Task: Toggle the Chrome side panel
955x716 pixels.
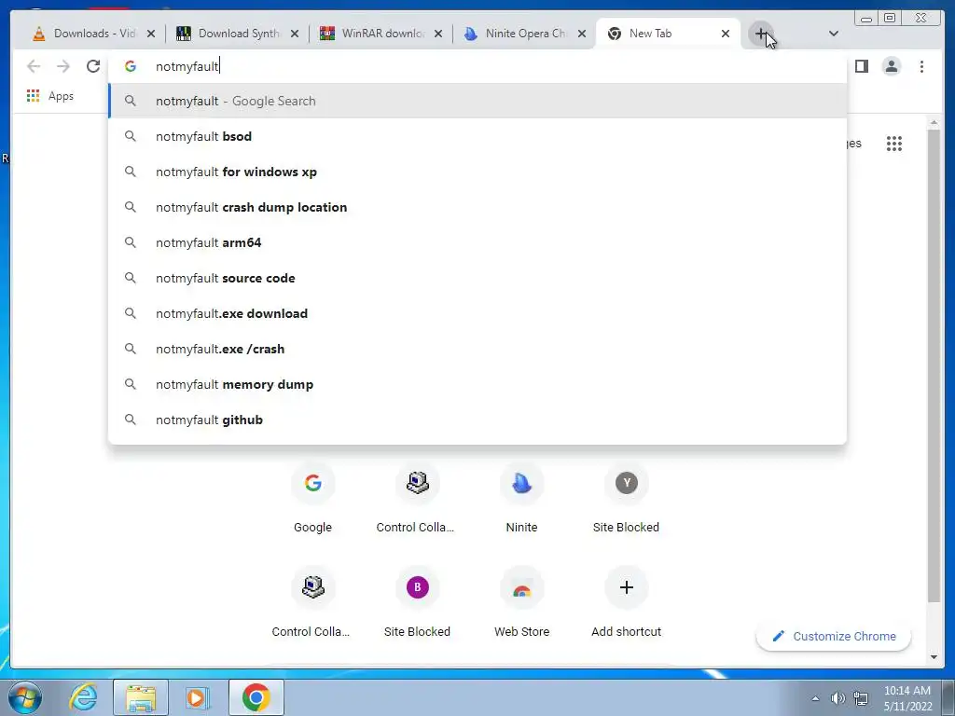Action: pyautogui.click(x=861, y=66)
